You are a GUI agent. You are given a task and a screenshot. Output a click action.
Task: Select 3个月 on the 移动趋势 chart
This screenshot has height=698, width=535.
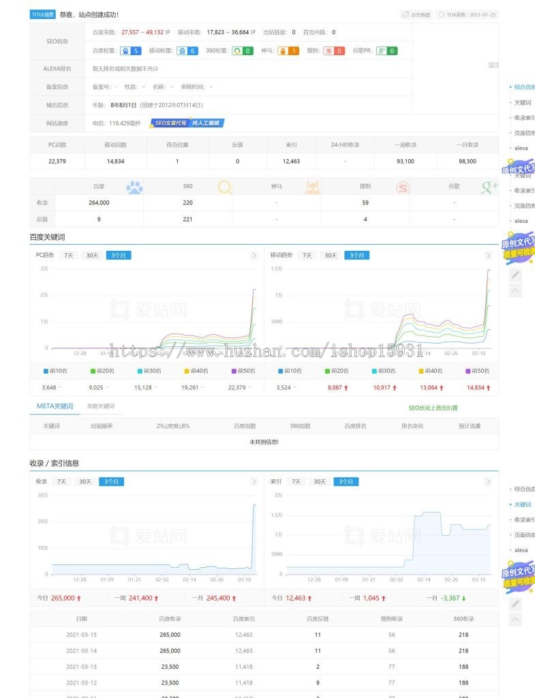tap(357, 256)
